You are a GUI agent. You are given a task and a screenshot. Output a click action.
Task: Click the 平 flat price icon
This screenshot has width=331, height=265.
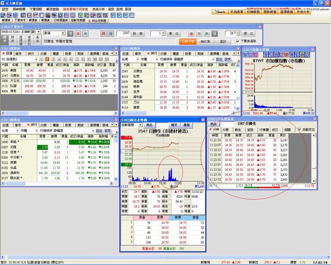tap(199, 34)
